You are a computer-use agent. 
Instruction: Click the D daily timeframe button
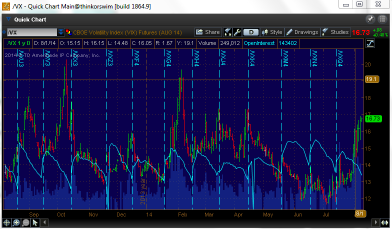(251, 32)
